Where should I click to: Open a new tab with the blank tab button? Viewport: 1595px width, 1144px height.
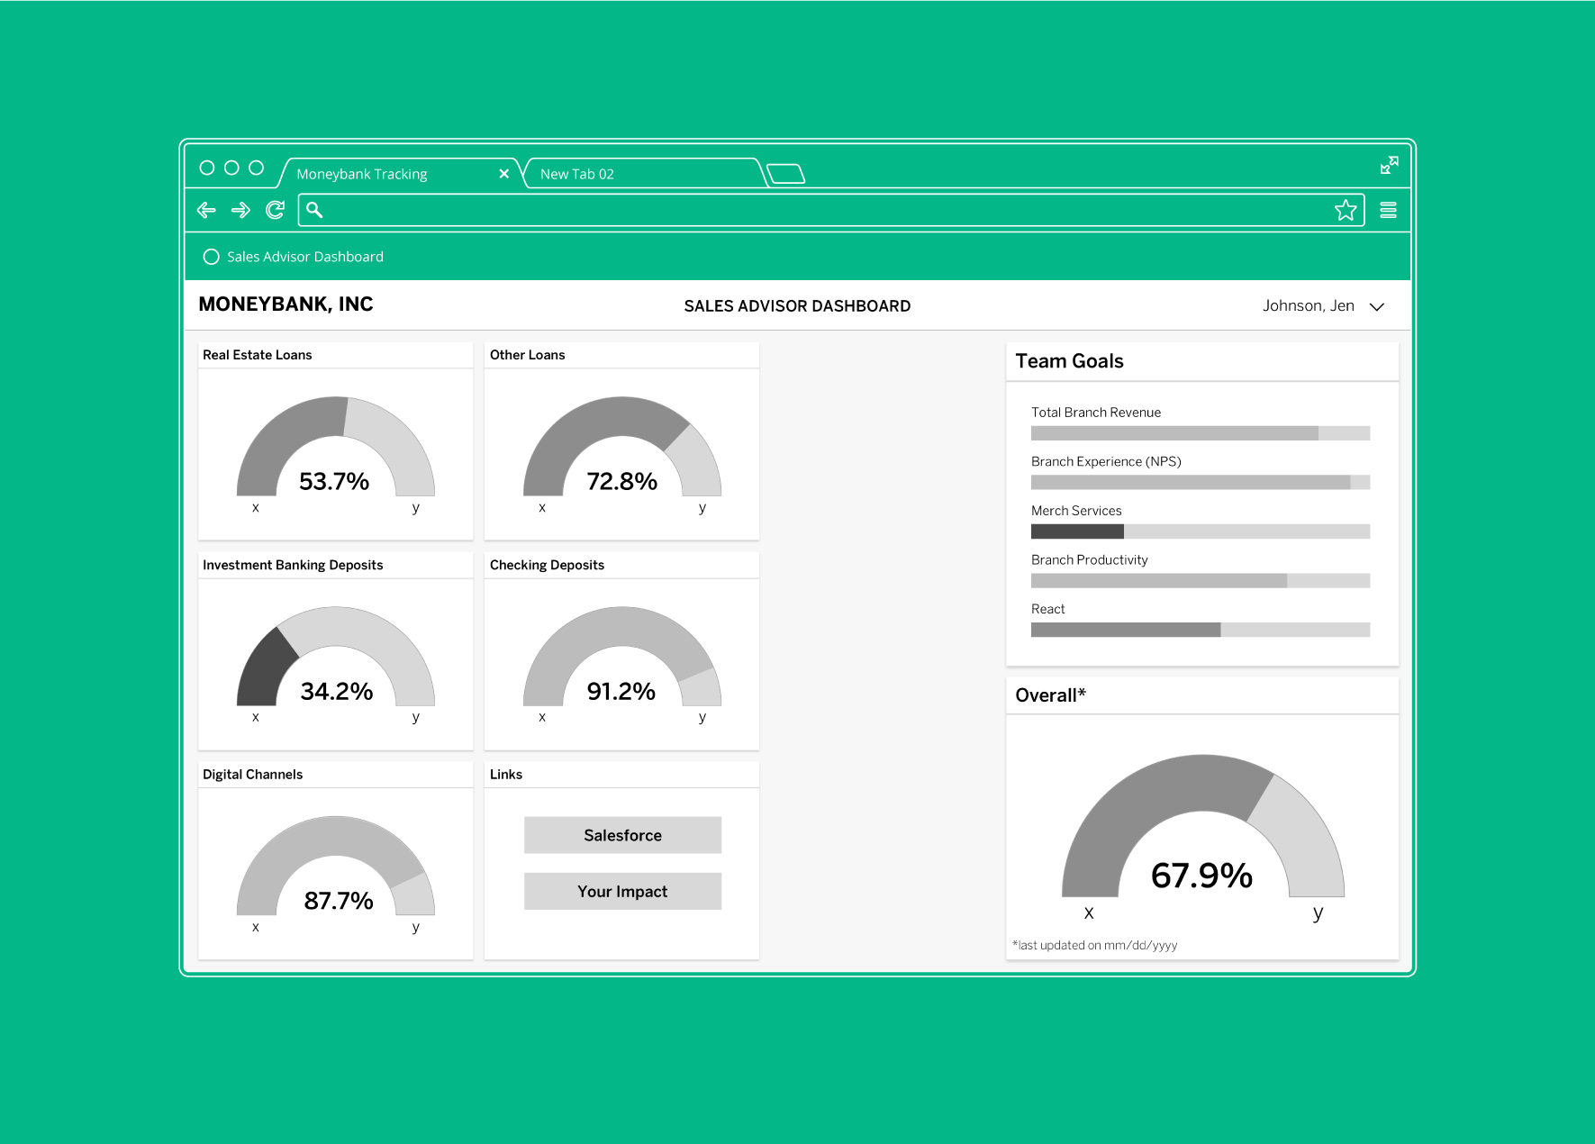click(786, 174)
